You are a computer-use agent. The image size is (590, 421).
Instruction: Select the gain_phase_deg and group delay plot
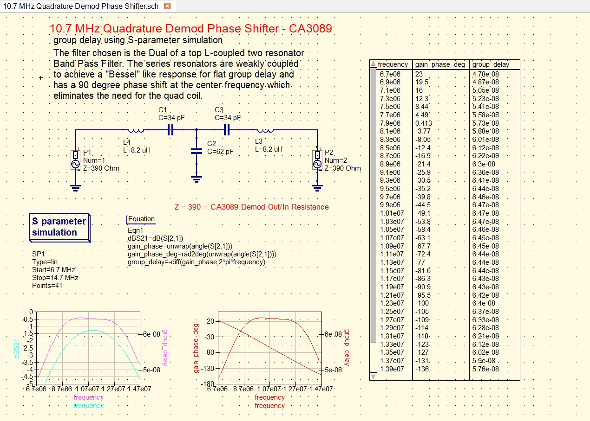tap(269, 348)
